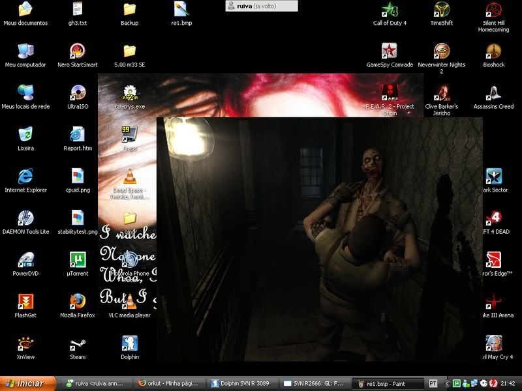Launch Mozilla Firefox shortcut
The width and height of the screenshot is (522, 391).
click(x=78, y=301)
